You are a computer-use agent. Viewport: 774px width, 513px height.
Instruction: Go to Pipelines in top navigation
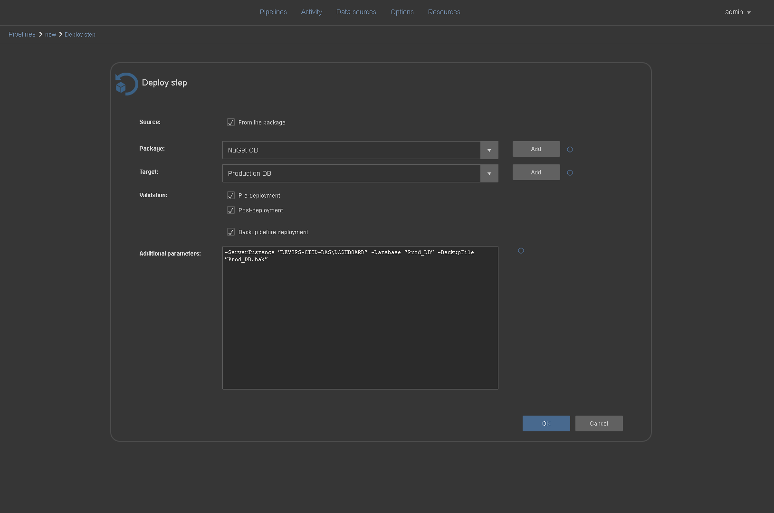pyautogui.click(x=273, y=12)
